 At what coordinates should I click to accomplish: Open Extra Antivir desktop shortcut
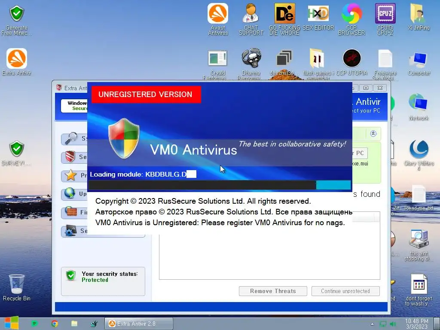tap(17, 62)
